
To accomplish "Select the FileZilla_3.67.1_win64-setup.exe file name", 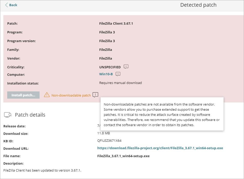I will point(123,156).
